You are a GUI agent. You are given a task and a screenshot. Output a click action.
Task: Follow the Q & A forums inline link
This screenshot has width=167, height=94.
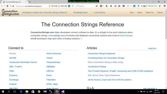coord(126,36)
